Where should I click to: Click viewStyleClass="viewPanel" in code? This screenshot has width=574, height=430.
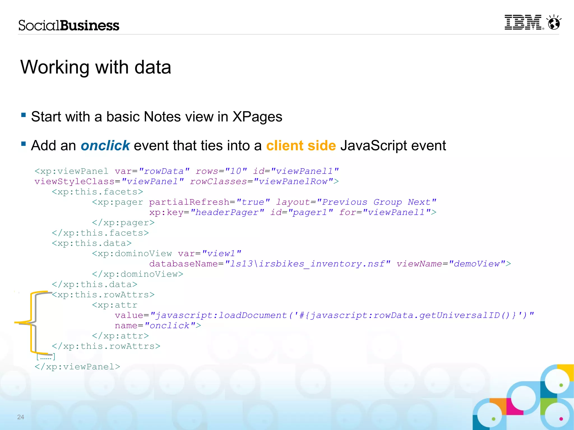point(109,181)
